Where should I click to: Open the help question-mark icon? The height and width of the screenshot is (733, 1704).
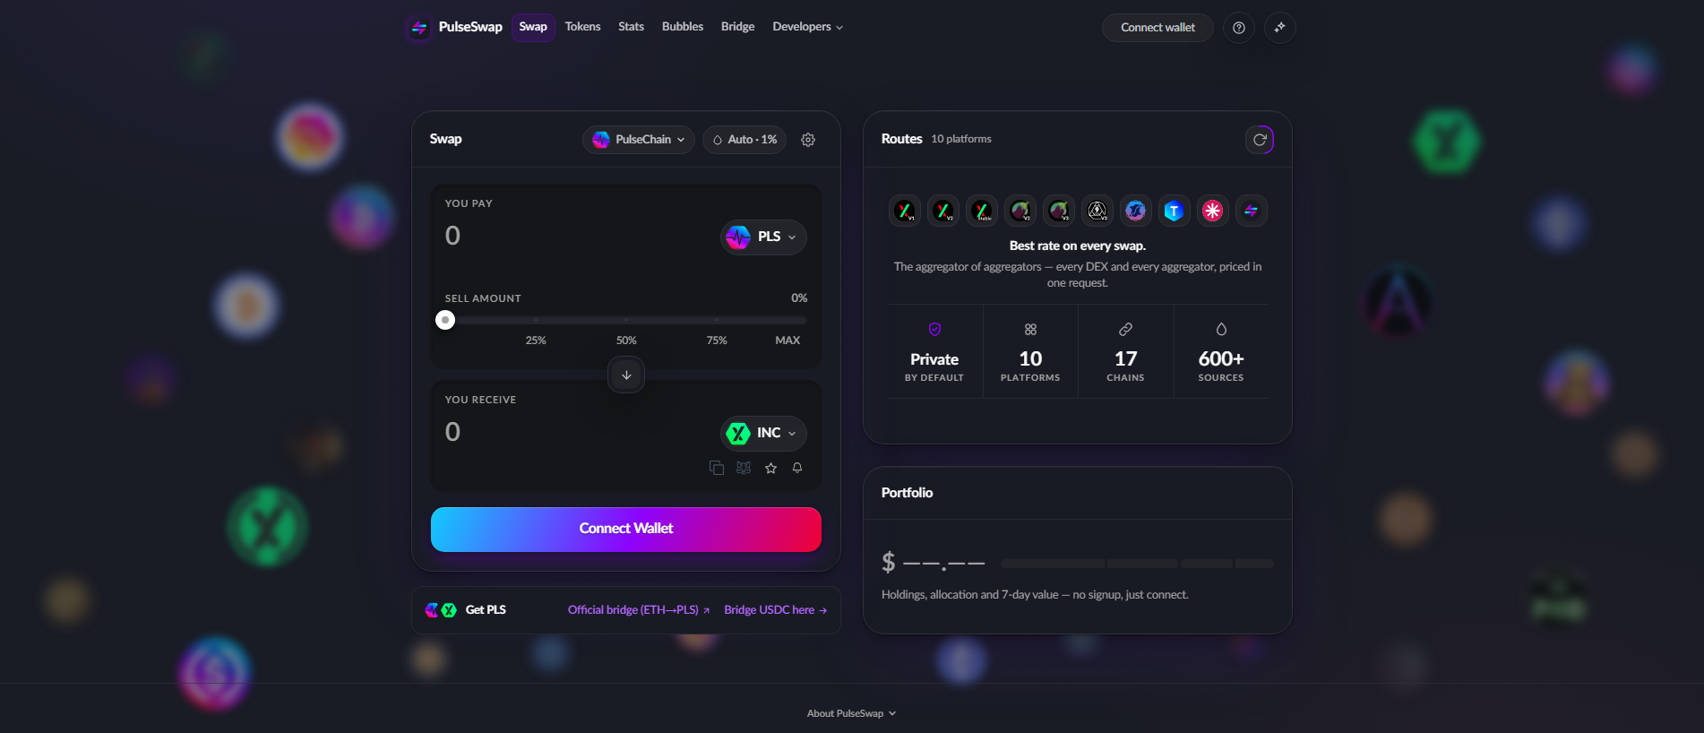pos(1239,28)
